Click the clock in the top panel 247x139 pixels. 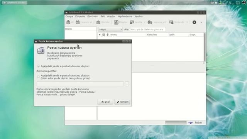tap(228, 3)
